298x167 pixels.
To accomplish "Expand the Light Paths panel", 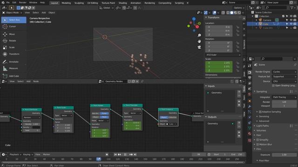I will (262, 126).
